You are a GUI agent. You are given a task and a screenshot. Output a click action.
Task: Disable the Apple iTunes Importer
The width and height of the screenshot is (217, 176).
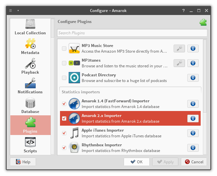(64, 133)
